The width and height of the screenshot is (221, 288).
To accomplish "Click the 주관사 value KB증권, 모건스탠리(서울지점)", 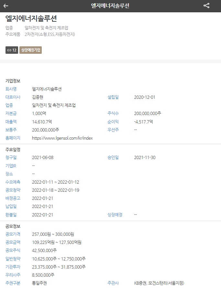I will pyautogui.click(x=159, y=283).
